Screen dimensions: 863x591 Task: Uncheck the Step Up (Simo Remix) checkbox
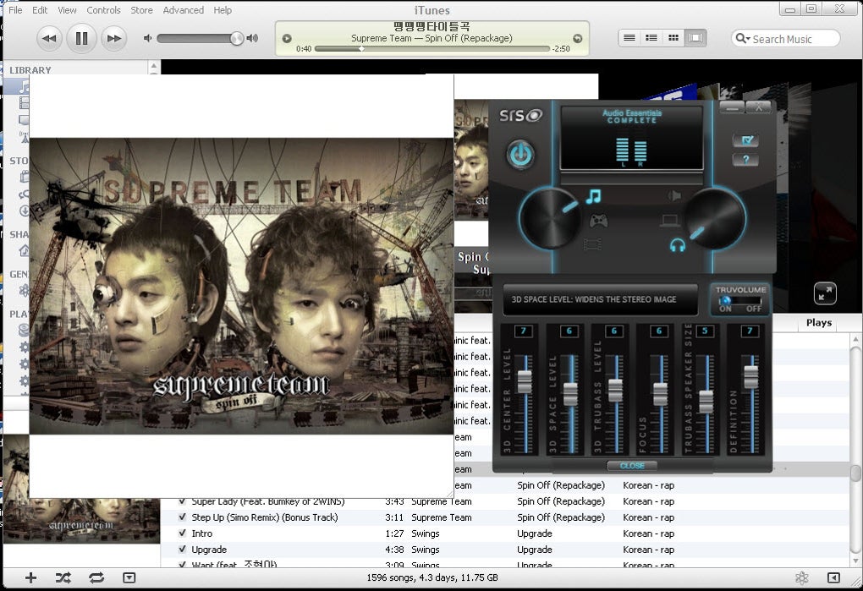182,517
